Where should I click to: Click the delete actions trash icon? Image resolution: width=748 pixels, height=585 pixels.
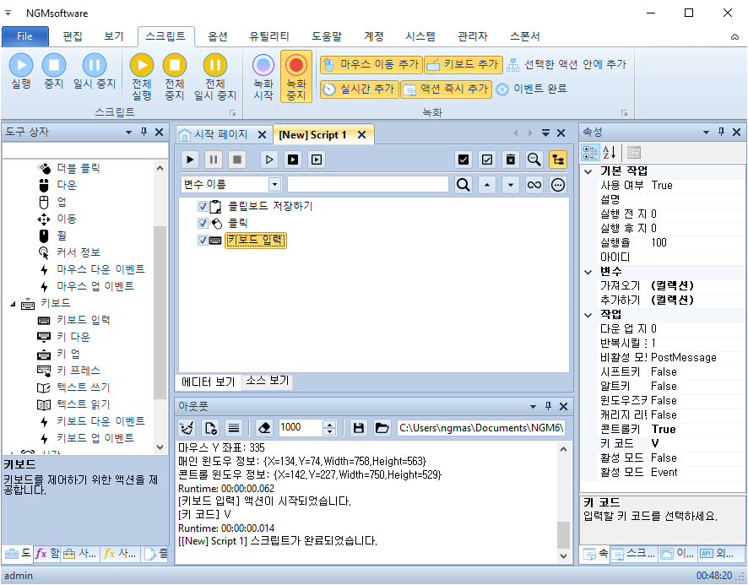(x=511, y=160)
